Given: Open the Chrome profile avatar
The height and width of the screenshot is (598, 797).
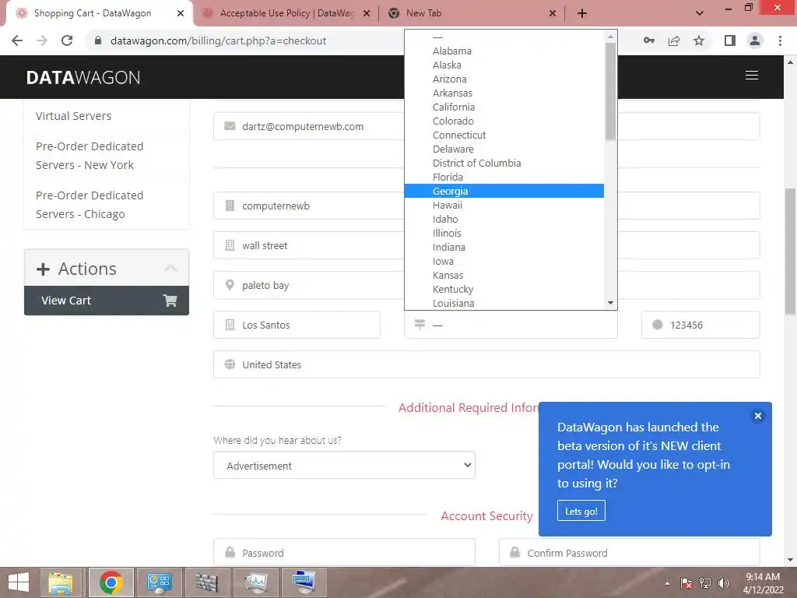Looking at the screenshot, I should [755, 40].
